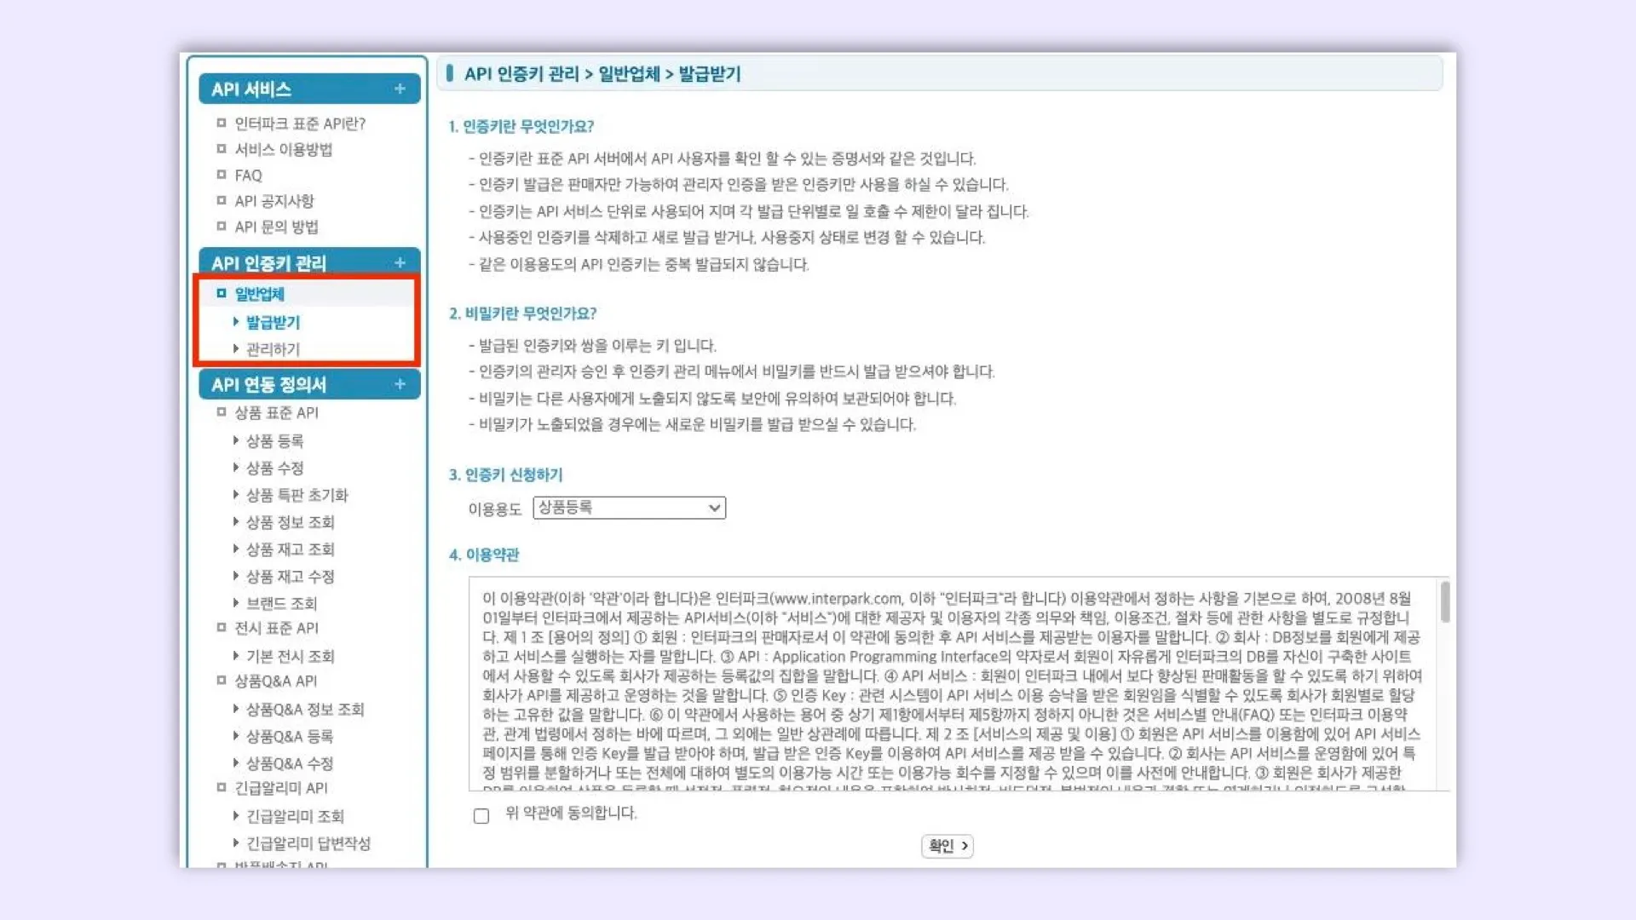Click square bullet icon beside 일반업체
Viewport: 1636px width, 920px height.
pos(222,293)
